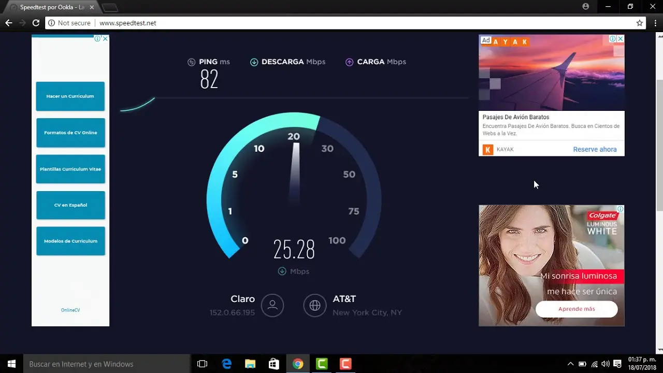Click the address bar URL www.speedtest.net

[x=127, y=23]
